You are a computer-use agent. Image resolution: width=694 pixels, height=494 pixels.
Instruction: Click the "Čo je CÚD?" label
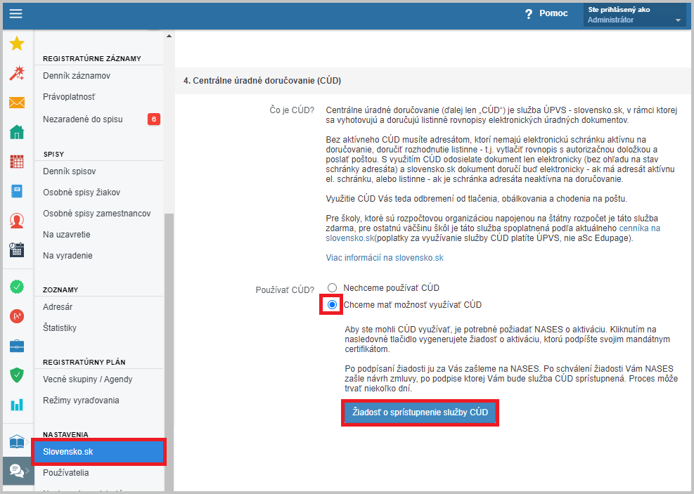tap(292, 110)
